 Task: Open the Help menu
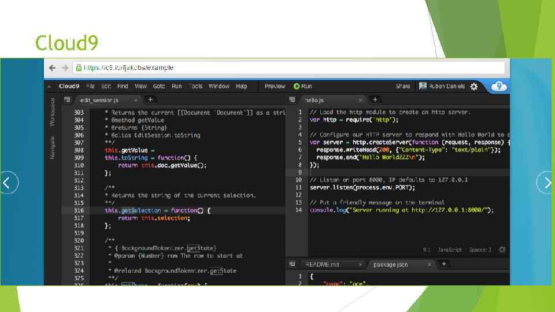(x=242, y=86)
